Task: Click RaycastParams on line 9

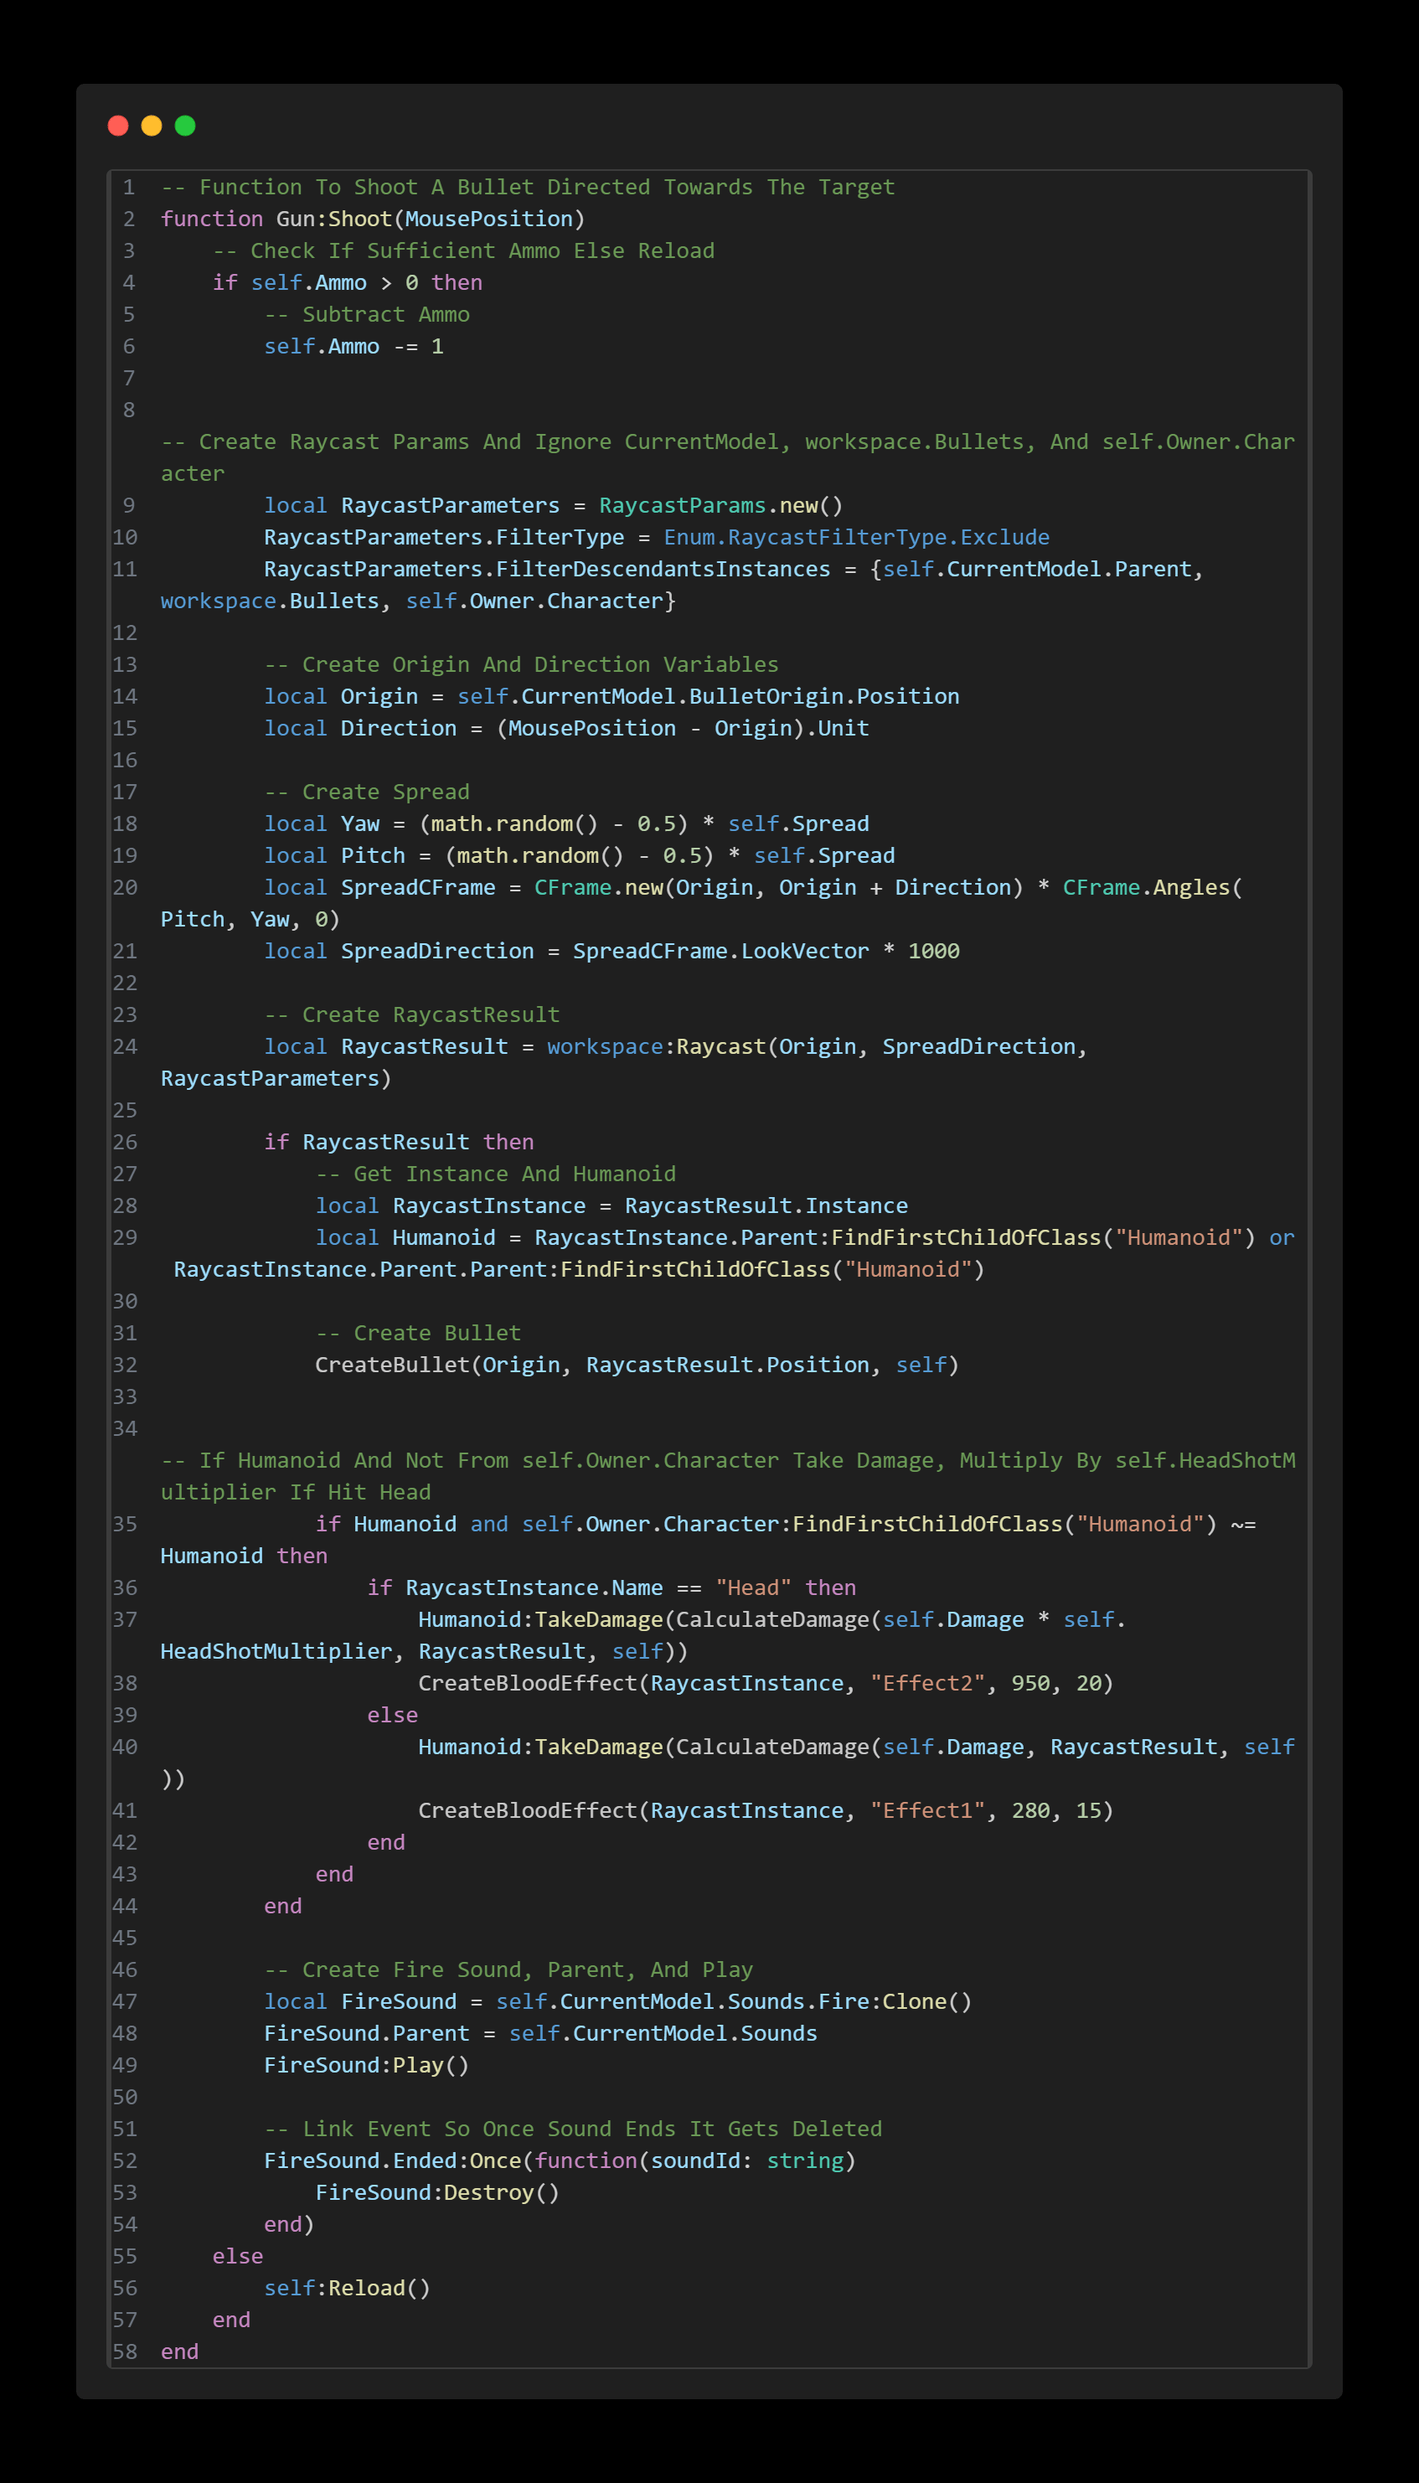Action: pyautogui.click(x=682, y=506)
